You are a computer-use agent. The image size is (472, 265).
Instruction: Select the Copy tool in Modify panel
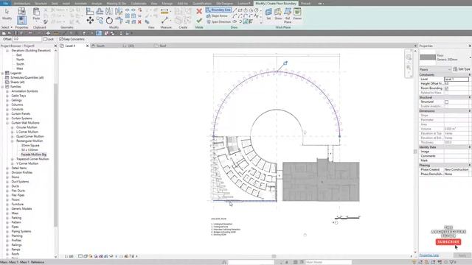(x=100, y=21)
